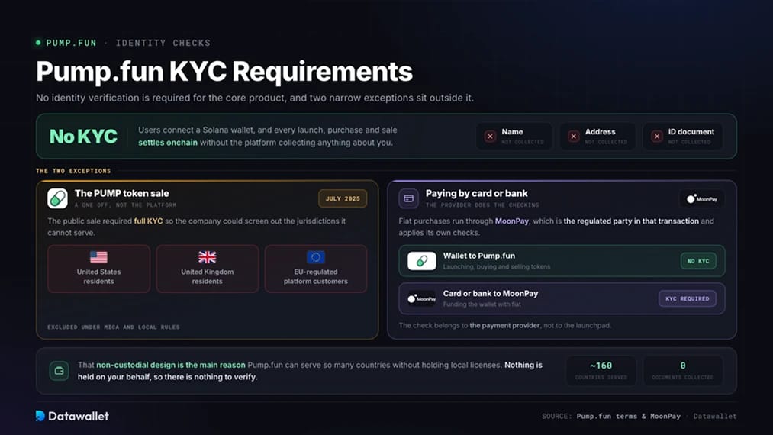Click the SOURCE Pump.fun terms & MoonPay text

tap(611, 416)
